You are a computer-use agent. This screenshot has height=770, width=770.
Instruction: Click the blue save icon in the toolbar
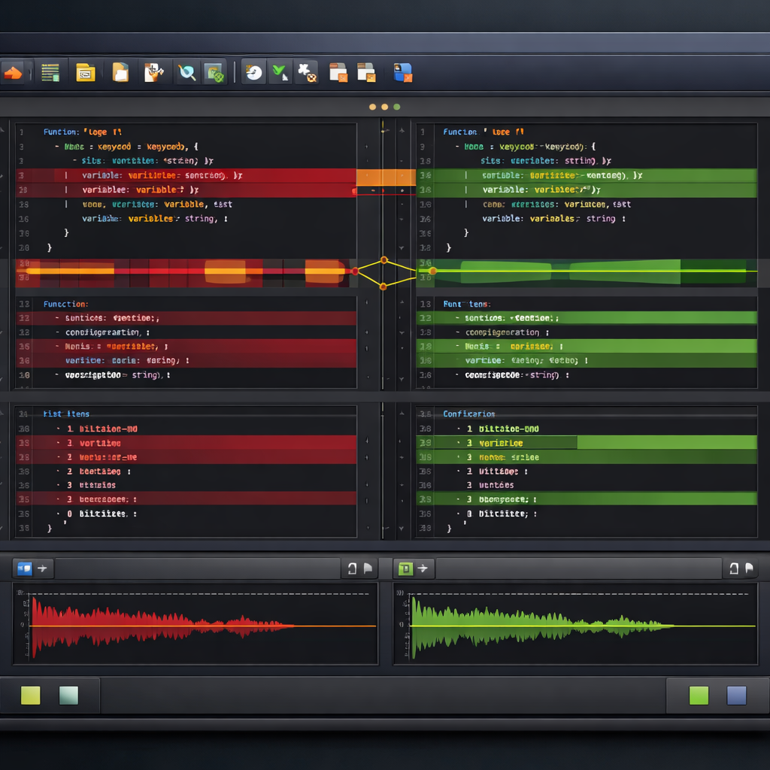[403, 73]
